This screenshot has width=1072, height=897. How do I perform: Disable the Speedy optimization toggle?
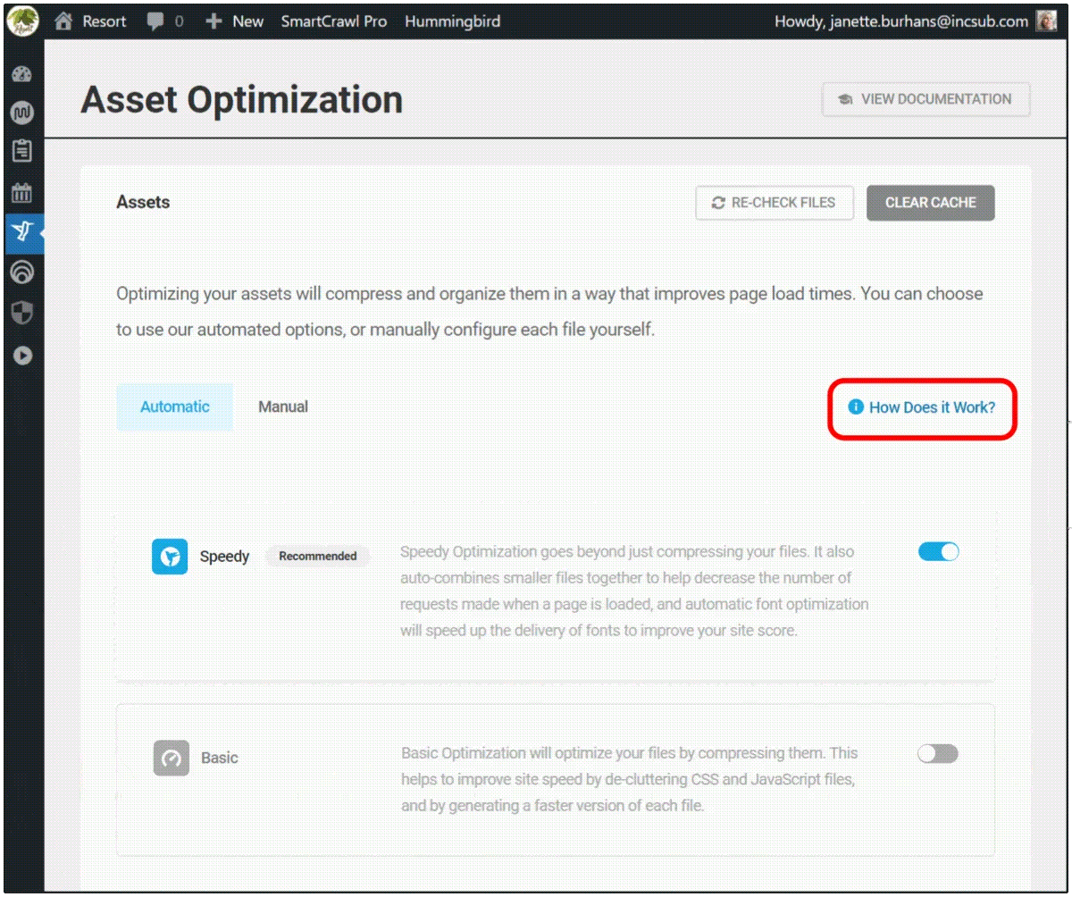pyautogui.click(x=938, y=551)
